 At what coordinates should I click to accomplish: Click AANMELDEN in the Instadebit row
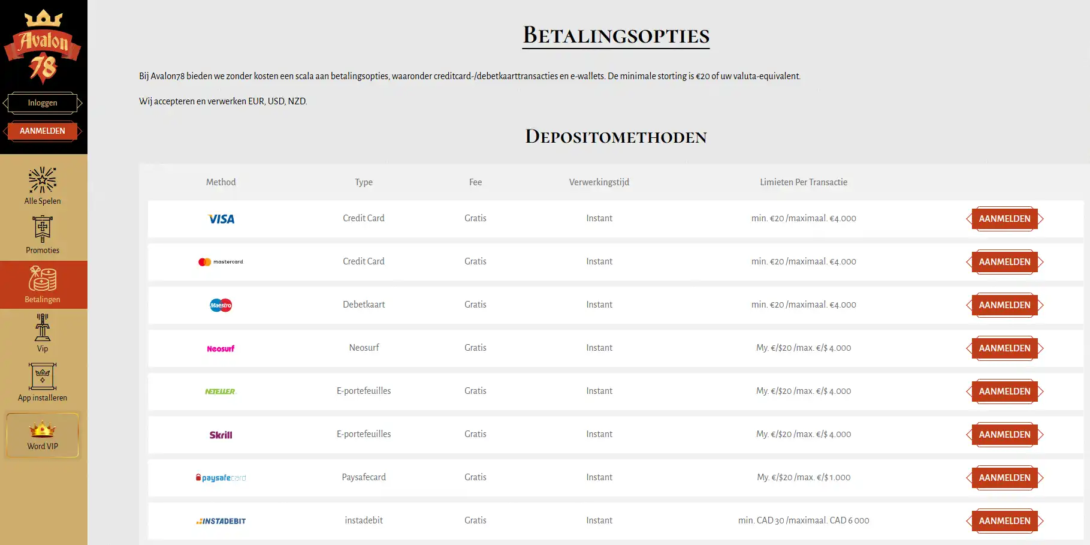pyautogui.click(x=1005, y=521)
